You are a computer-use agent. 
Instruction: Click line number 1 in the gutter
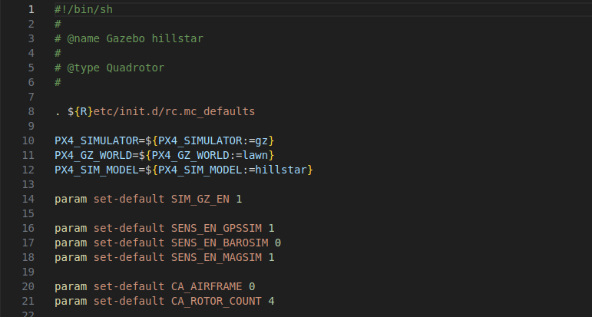31,9
